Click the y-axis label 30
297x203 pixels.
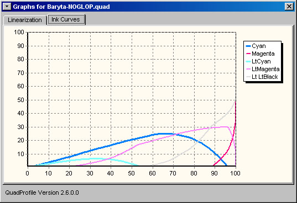[21, 127]
